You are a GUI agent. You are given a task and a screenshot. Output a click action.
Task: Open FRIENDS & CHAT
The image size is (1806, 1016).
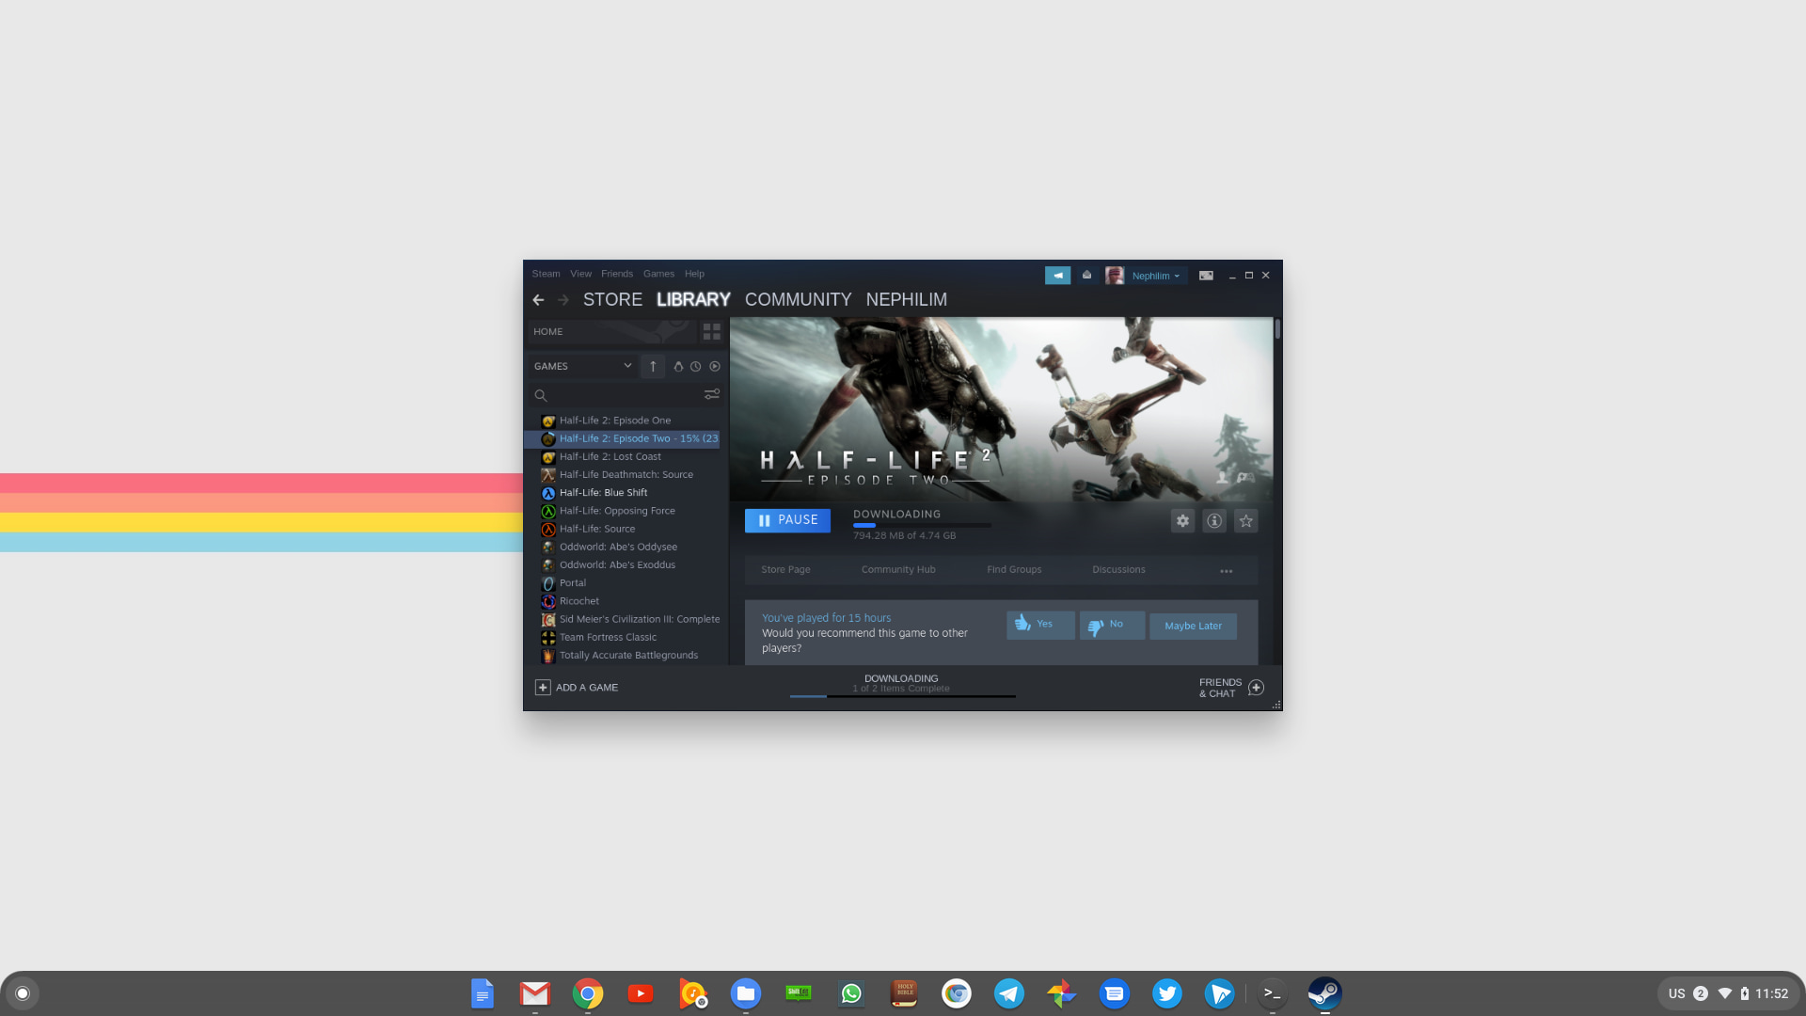tap(1231, 688)
